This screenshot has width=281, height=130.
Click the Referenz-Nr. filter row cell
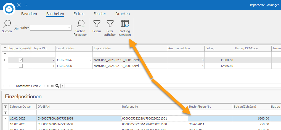155,112
